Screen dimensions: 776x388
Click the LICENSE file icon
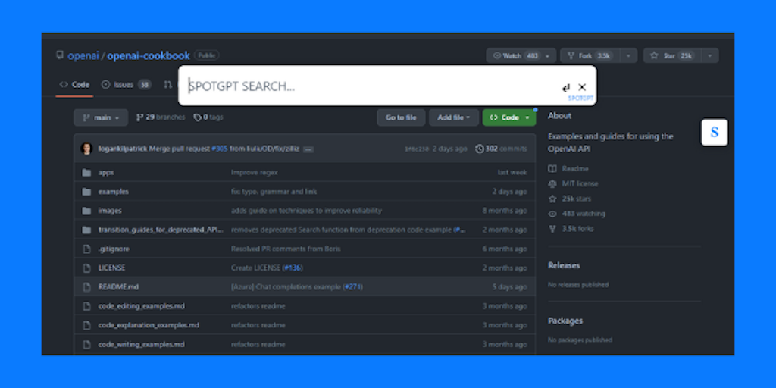point(86,268)
